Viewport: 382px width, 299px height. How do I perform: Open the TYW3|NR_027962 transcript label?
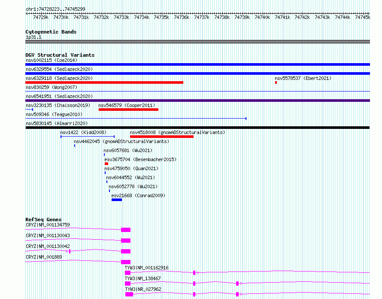pos(143,289)
